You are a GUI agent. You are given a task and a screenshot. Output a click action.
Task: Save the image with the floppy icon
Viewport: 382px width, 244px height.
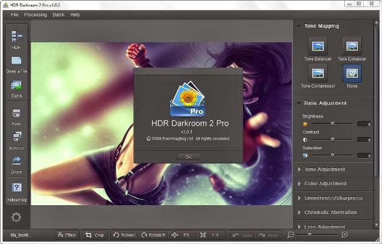[x=16, y=113]
